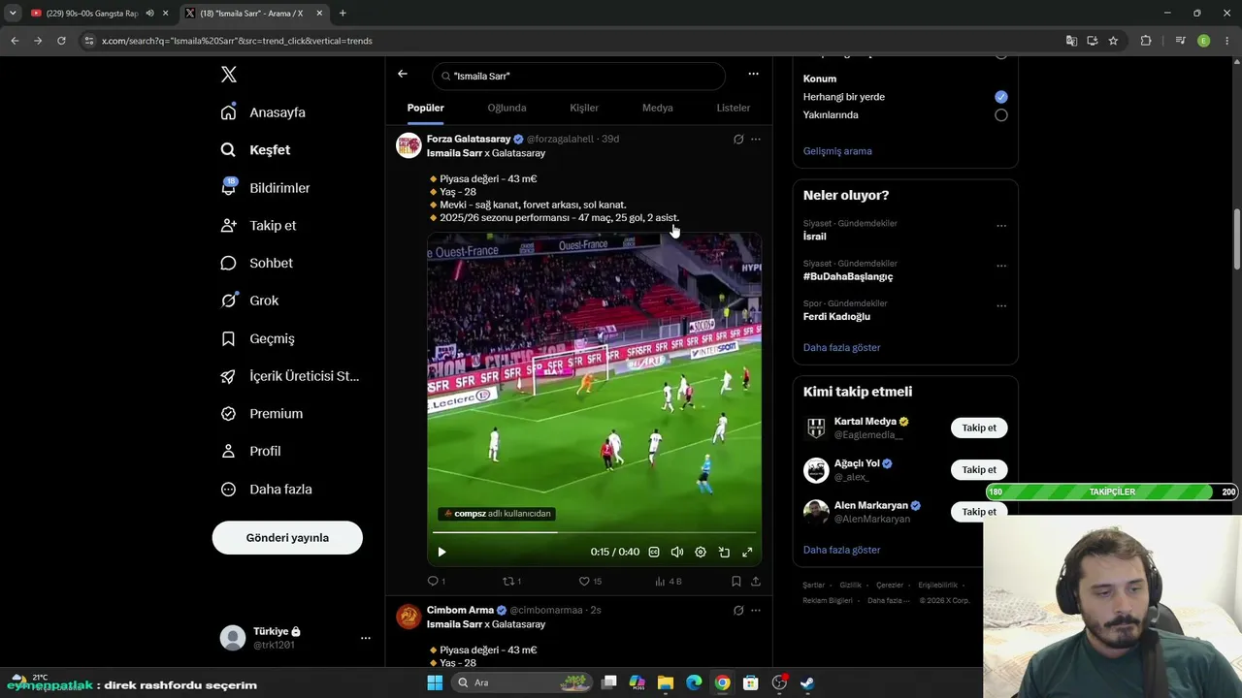Enable video picture-in-picture mode

coord(724,553)
